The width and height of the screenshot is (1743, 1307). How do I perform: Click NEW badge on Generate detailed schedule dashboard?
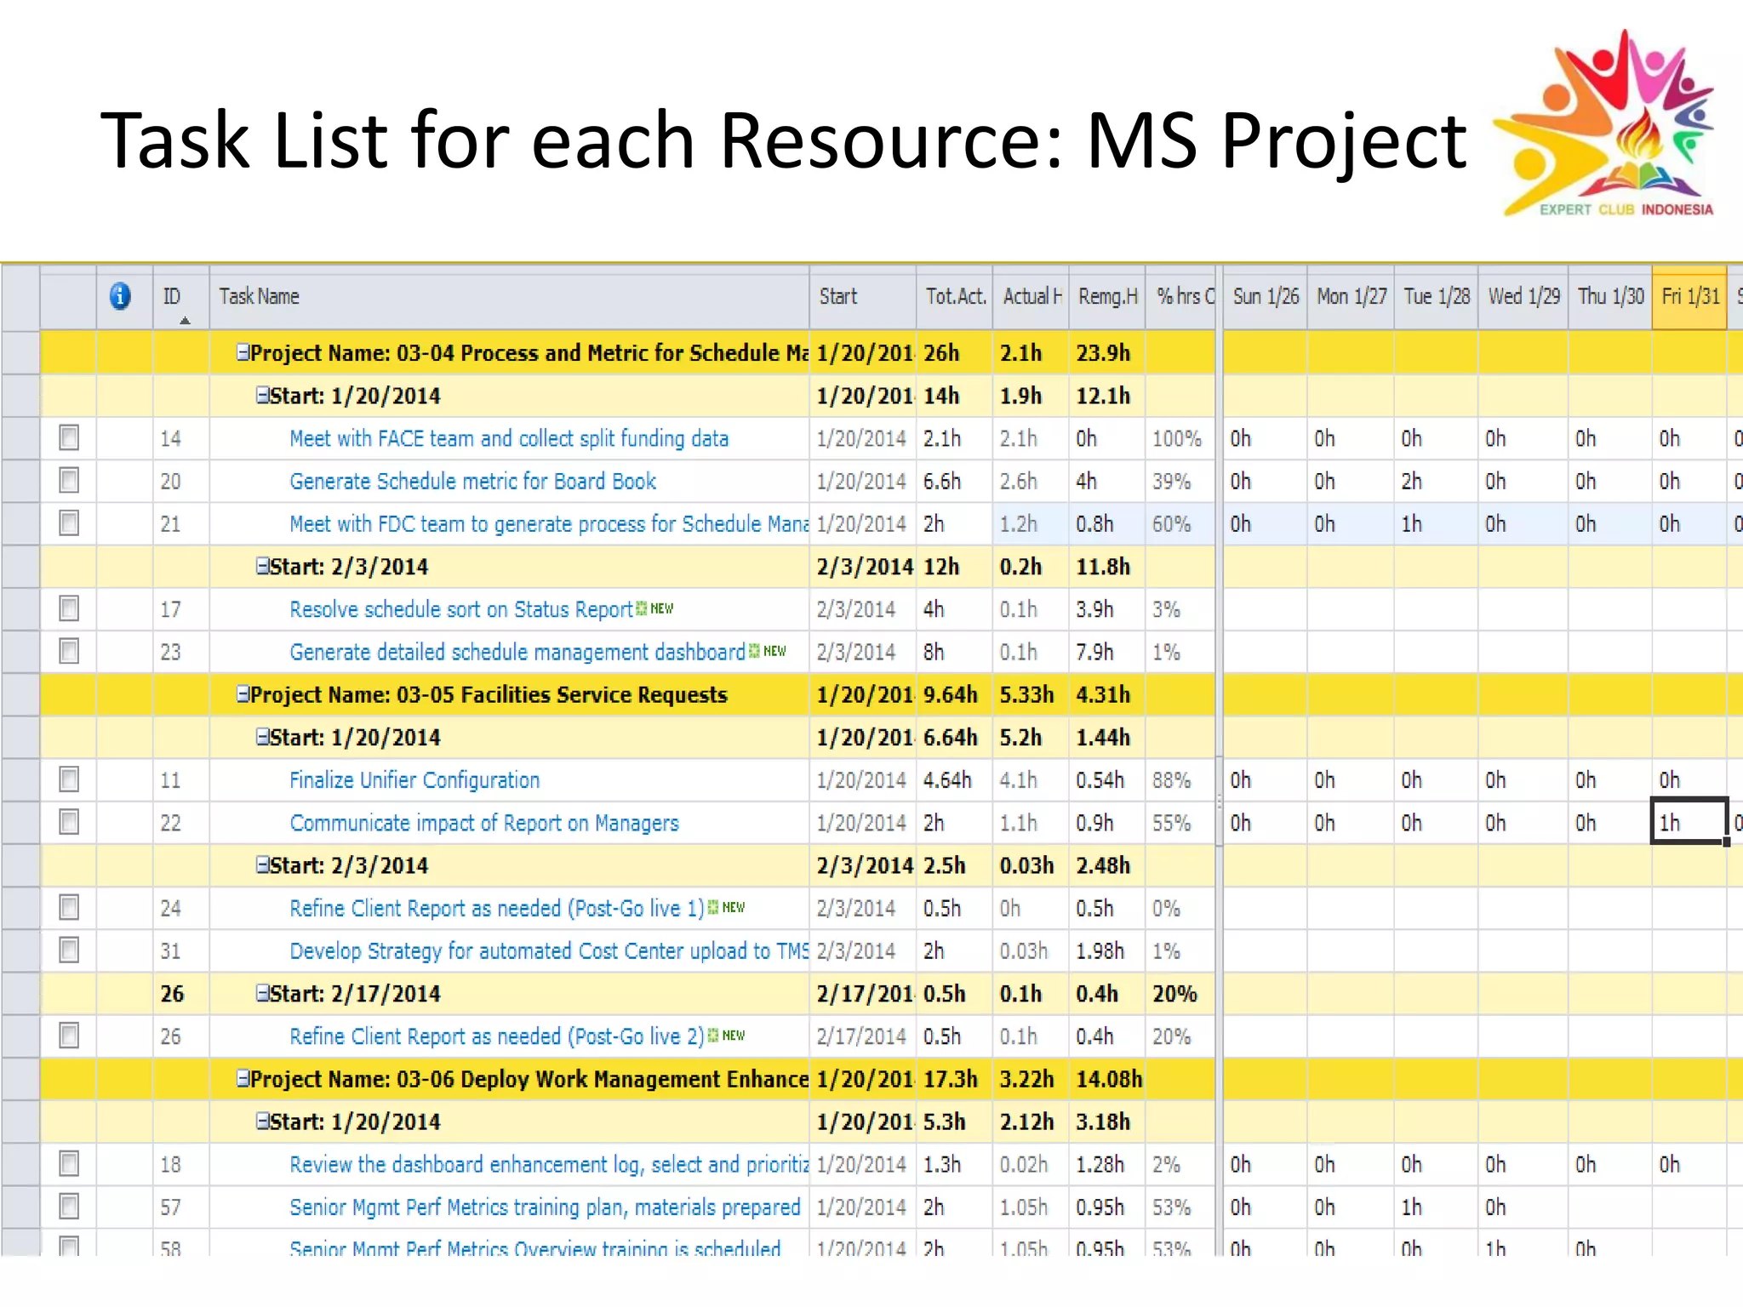(768, 651)
